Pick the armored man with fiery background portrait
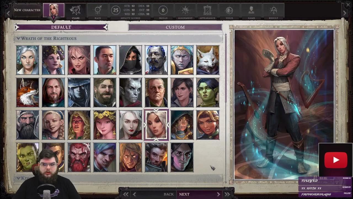This screenshot has width=353, height=199. (x=156, y=157)
